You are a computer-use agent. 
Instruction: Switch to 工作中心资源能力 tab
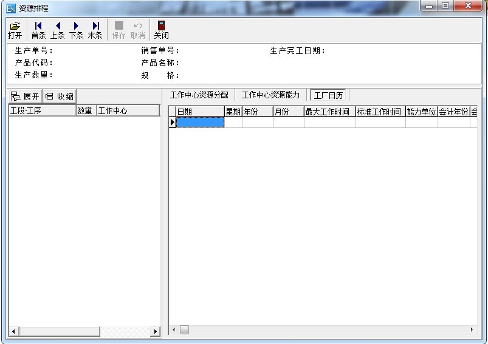(x=270, y=95)
